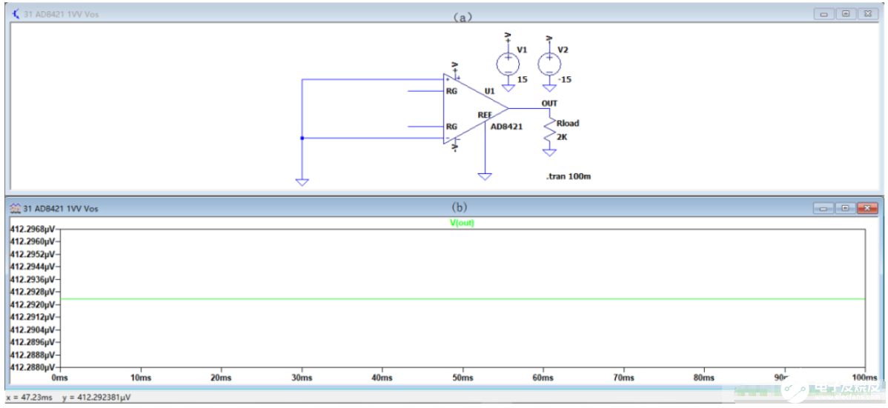Click ground symbol under V1 source
This screenshot has width=888, height=408.
[x=508, y=87]
